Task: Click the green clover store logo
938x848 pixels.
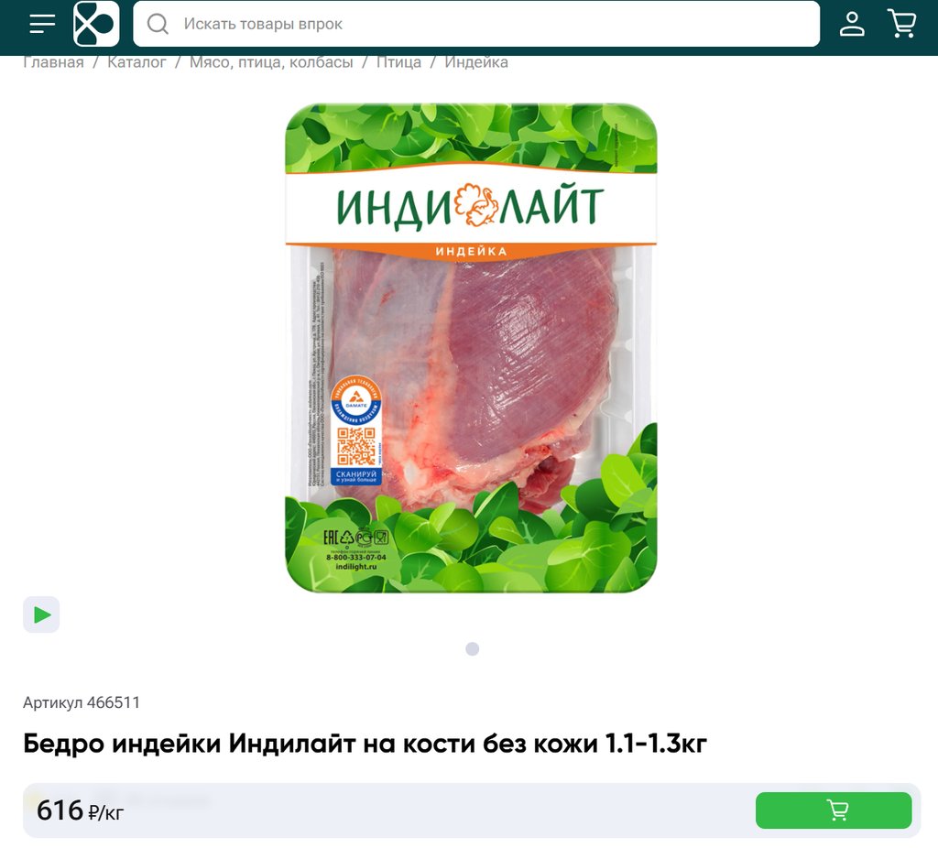Action: 96,24
